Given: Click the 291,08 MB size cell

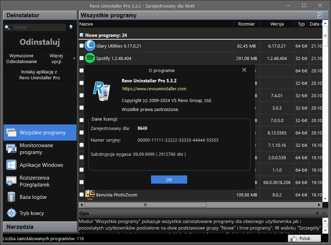Looking at the screenshot, I should [247, 59].
